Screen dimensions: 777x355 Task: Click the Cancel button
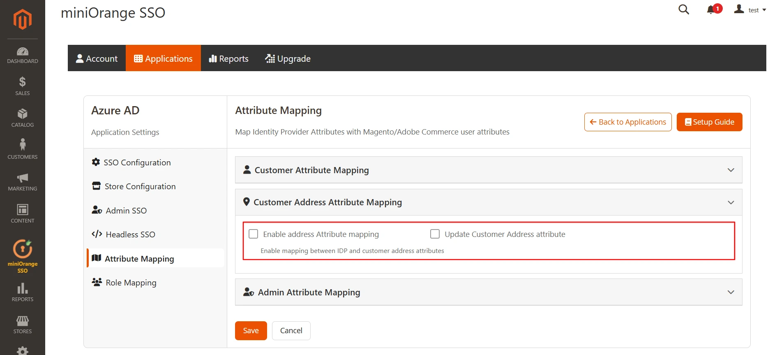click(x=291, y=331)
